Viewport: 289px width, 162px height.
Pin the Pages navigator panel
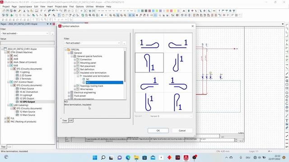[51, 24]
